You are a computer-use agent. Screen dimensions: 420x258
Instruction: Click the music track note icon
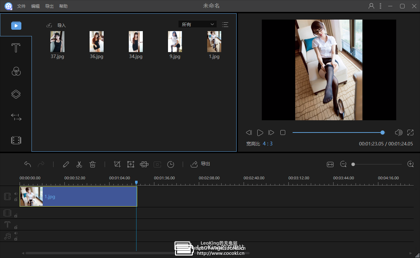coord(7,236)
